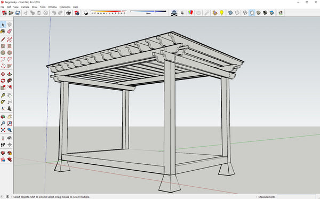Select the Follow Me tool
Image resolution: width=320 pixels, height=199 pixels.
(x=10, y=81)
